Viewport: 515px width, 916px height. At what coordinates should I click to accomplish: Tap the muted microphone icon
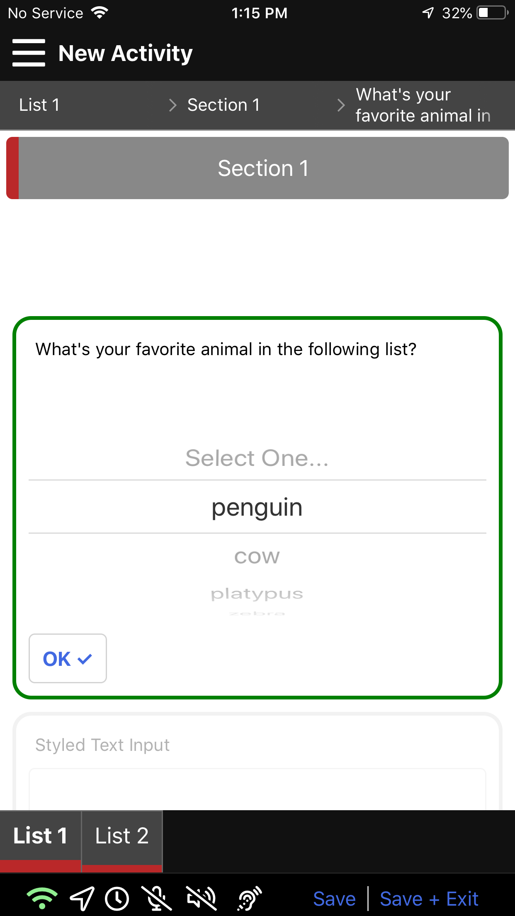[x=157, y=899]
